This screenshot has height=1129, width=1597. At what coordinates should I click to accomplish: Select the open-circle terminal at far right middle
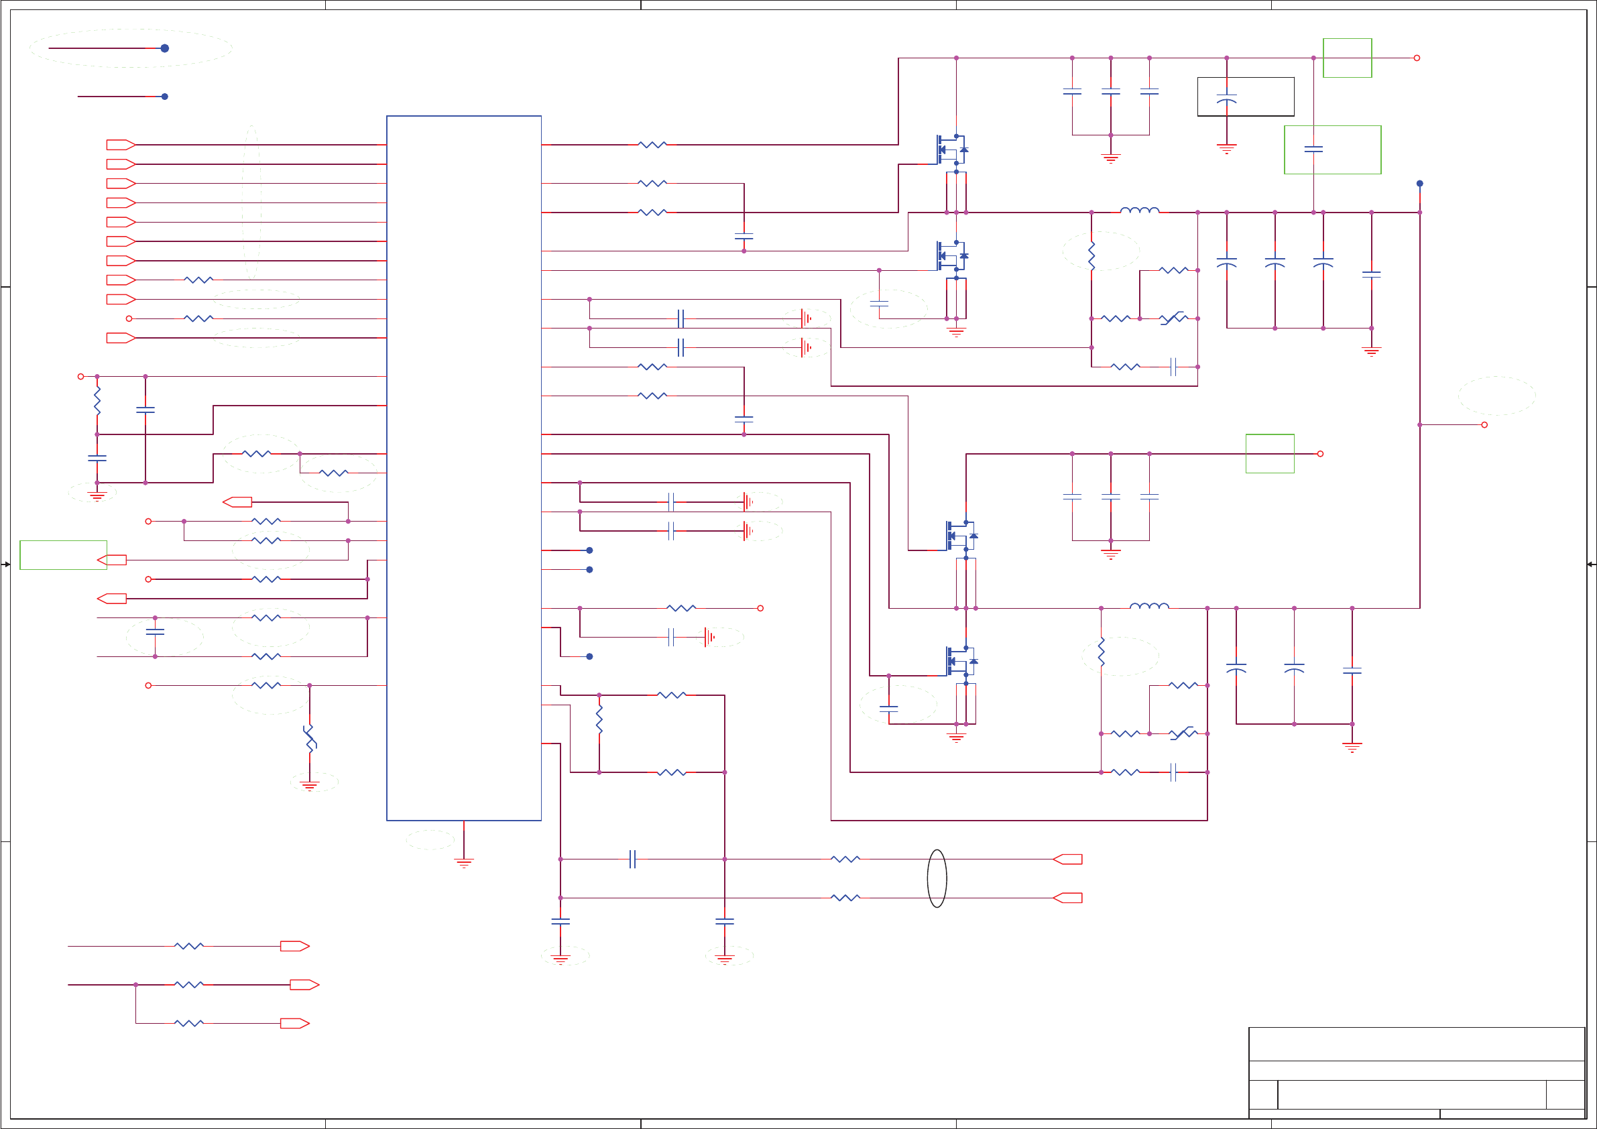(1484, 425)
